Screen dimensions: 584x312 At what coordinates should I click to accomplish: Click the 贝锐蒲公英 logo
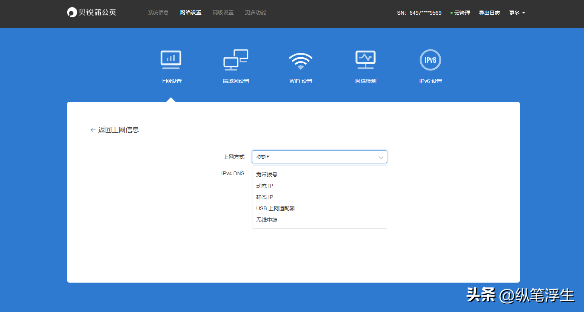coord(92,12)
